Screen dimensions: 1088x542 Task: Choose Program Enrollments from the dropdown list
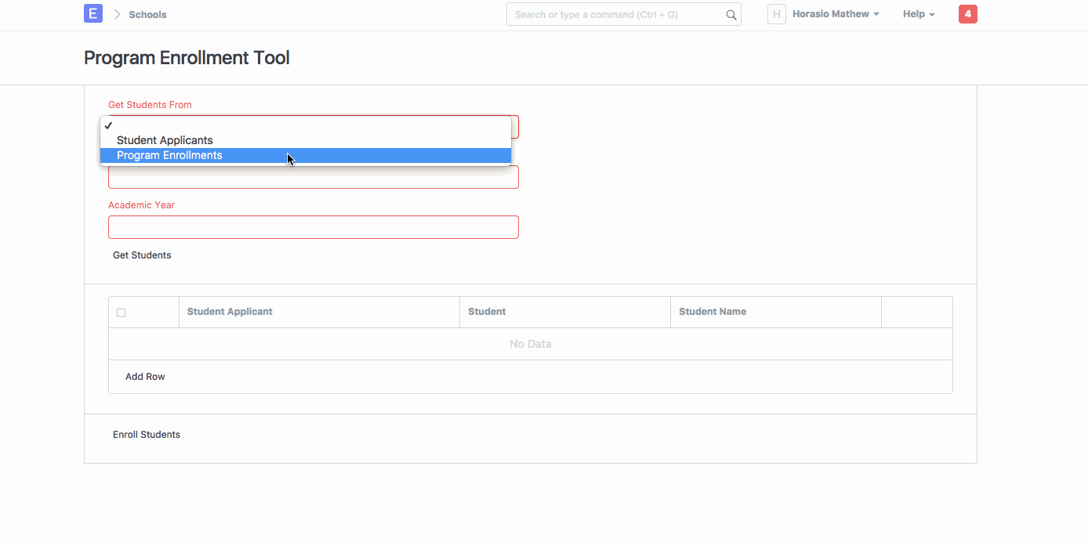click(169, 155)
